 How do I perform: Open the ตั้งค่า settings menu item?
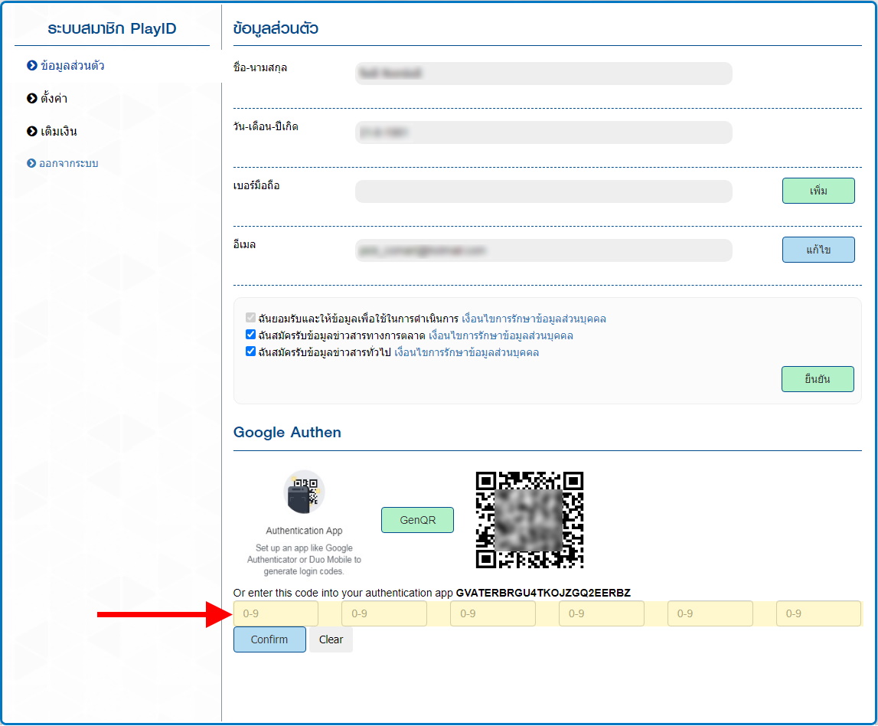(54, 99)
